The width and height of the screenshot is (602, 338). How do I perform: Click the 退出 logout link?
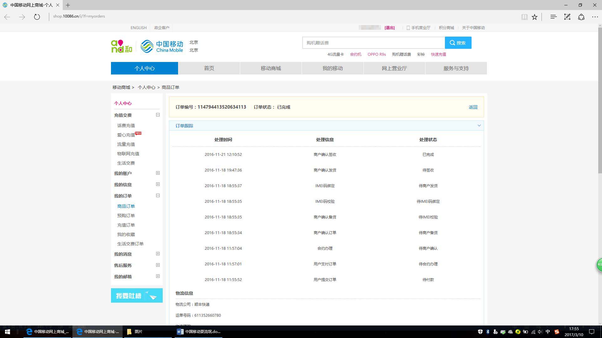[x=390, y=28]
